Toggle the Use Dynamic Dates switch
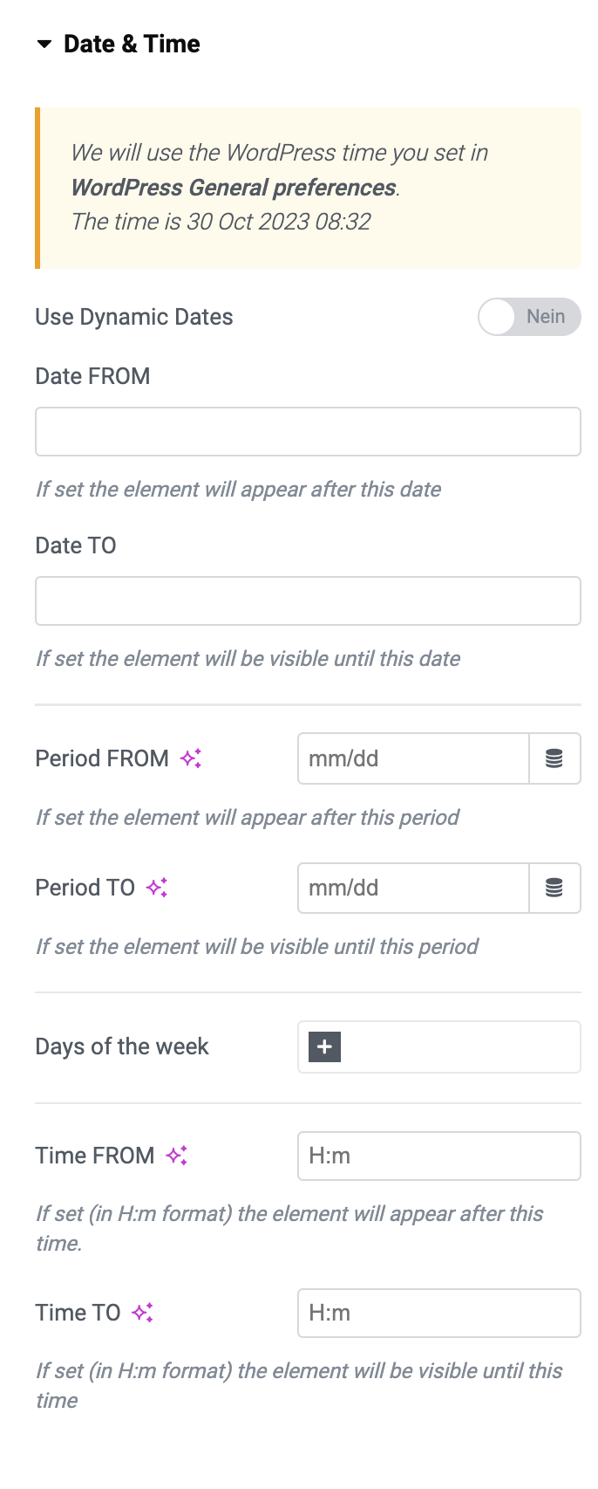This screenshot has height=1489, width=598. coord(529,317)
